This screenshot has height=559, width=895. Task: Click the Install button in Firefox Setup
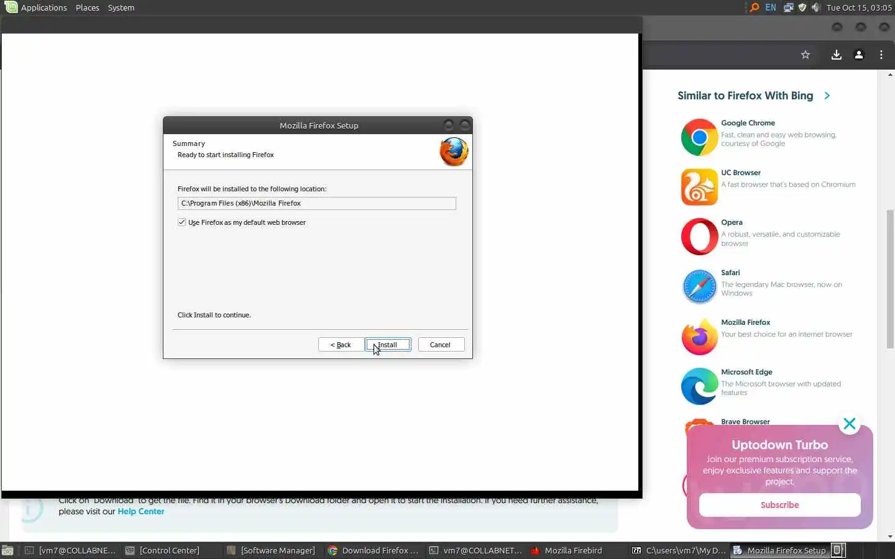click(388, 345)
